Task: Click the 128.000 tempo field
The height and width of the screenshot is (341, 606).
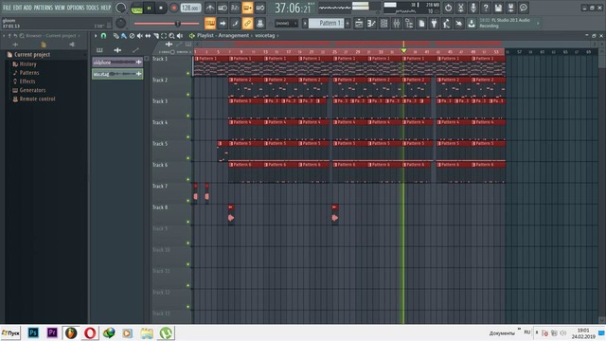Action: click(x=191, y=8)
